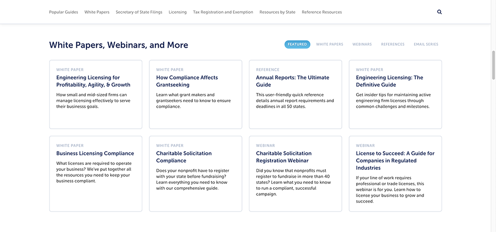Open How Compliance Affects Grantseeking paper
The height and width of the screenshot is (232, 496).
(187, 81)
